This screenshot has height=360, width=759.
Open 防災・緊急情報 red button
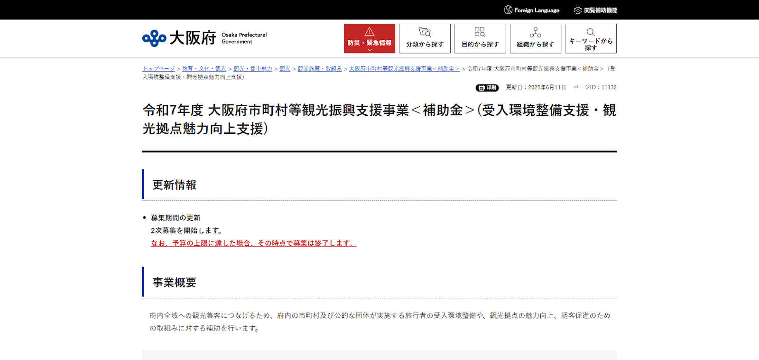pyautogui.click(x=370, y=38)
